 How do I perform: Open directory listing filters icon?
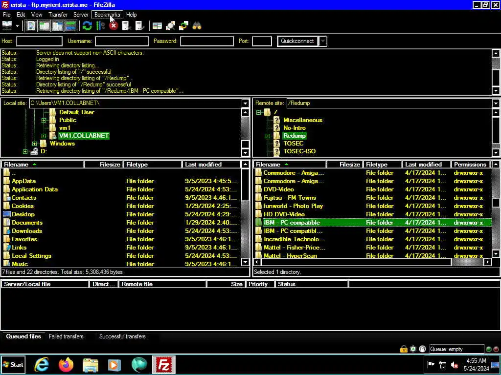pos(157,26)
